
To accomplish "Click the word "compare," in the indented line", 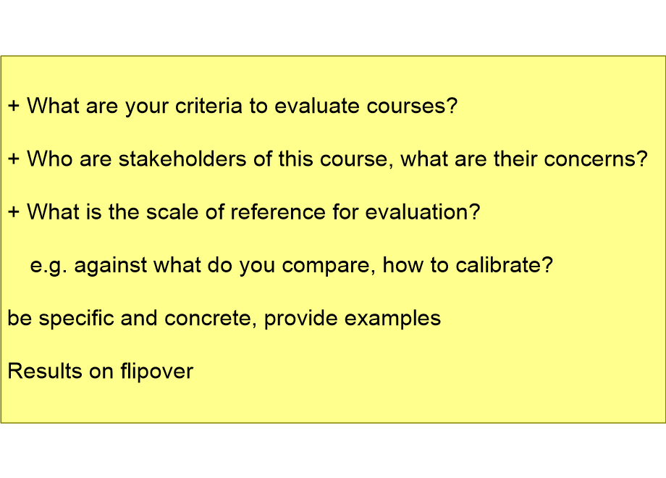I will point(329,266).
